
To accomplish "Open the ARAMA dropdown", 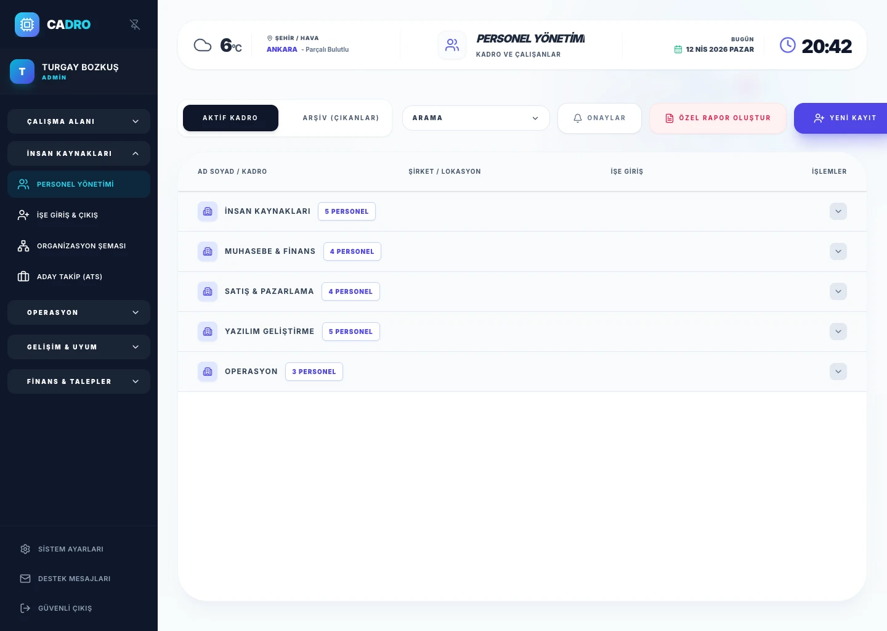I will coord(476,118).
